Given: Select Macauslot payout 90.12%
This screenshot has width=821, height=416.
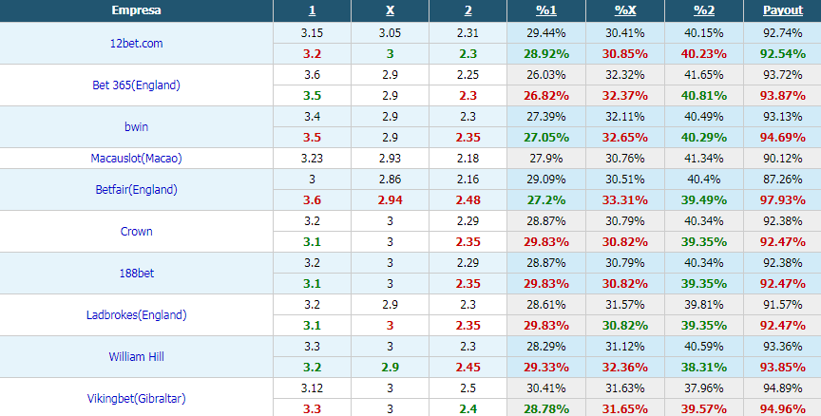Looking at the screenshot, I should coord(783,159).
